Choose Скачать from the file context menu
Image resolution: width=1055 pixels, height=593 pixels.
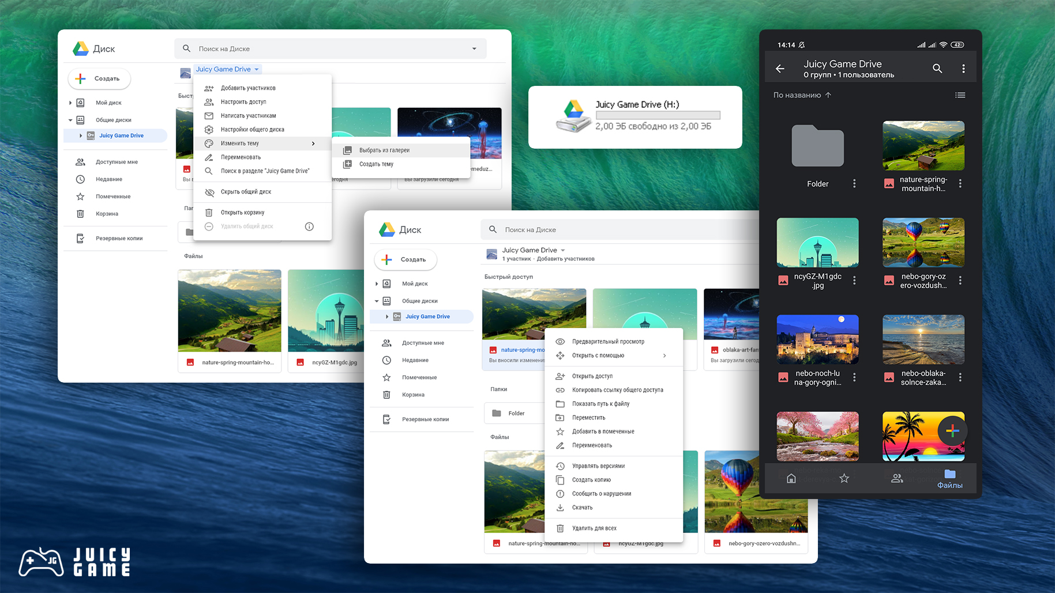click(x=582, y=508)
